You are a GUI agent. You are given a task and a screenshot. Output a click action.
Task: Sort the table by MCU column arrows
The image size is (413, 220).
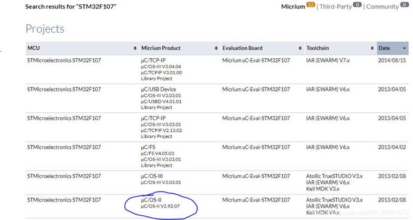[x=135, y=48]
